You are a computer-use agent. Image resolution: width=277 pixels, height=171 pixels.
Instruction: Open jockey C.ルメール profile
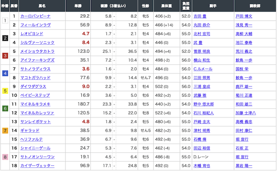point(203,69)
